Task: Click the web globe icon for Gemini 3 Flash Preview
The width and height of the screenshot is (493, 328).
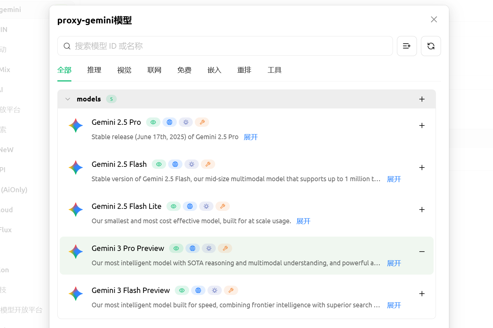Action: [x=198, y=290]
